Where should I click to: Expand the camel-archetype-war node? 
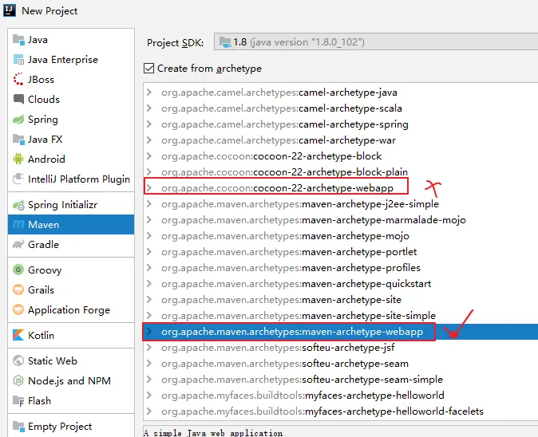click(149, 140)
